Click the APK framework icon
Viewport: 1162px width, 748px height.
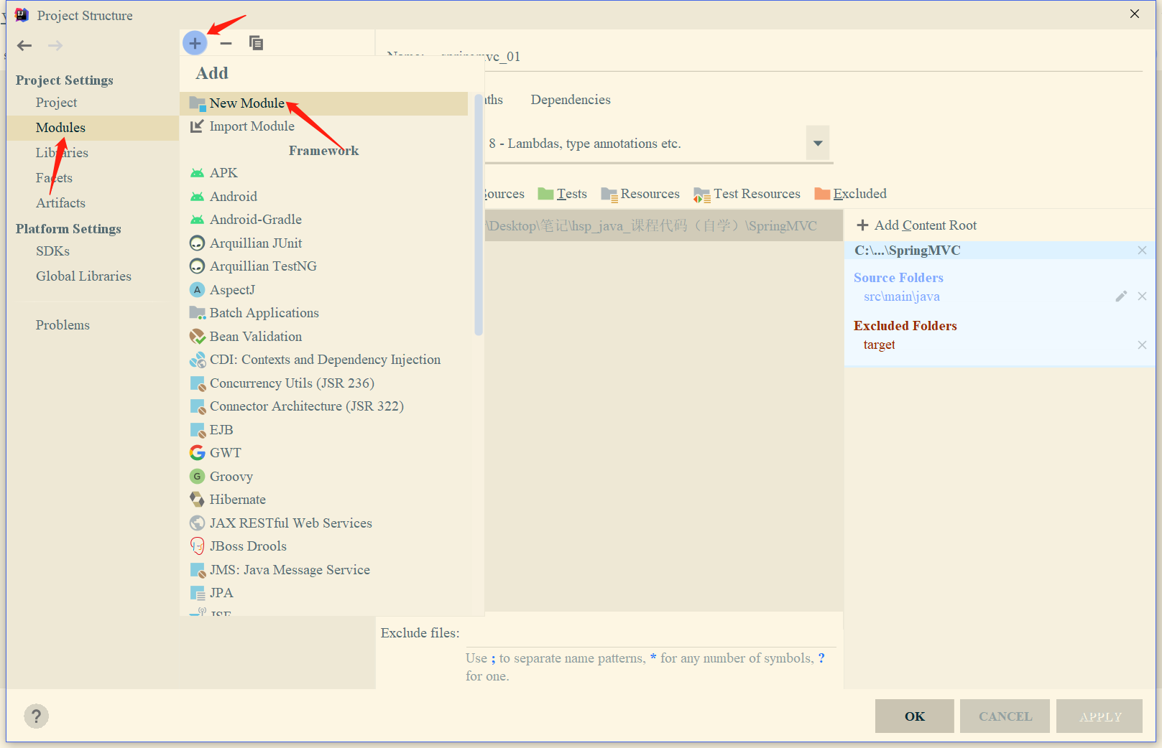(x=197, y=173)
